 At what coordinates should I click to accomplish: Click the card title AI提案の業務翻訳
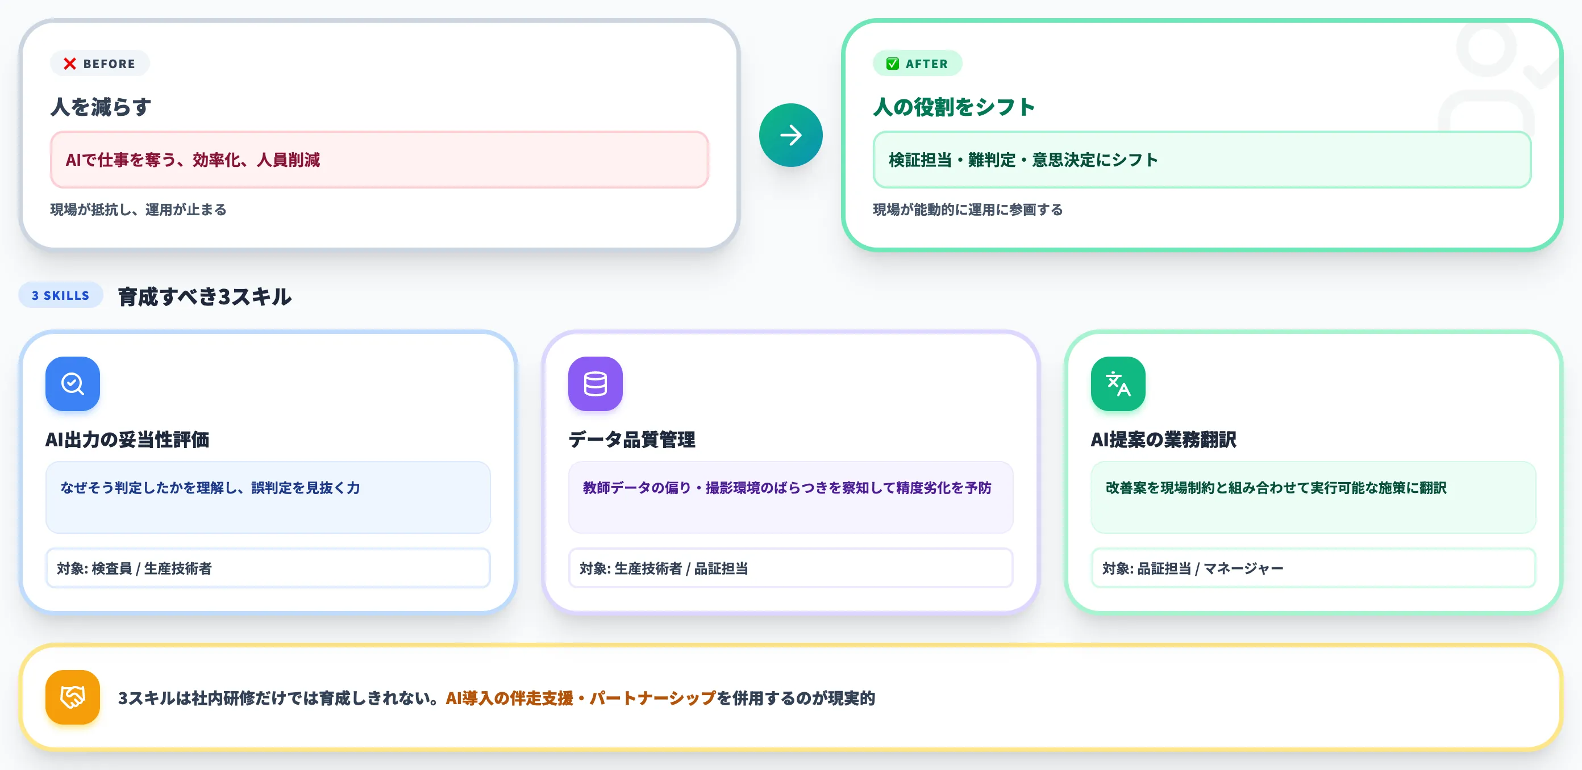click(x=1163, y=440)
